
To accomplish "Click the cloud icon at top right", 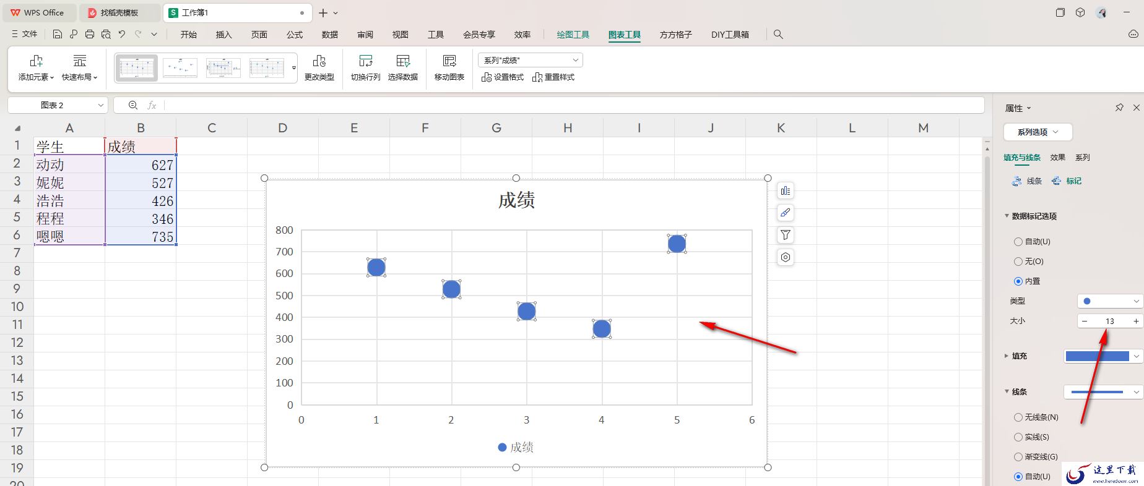I will 1133,35.
